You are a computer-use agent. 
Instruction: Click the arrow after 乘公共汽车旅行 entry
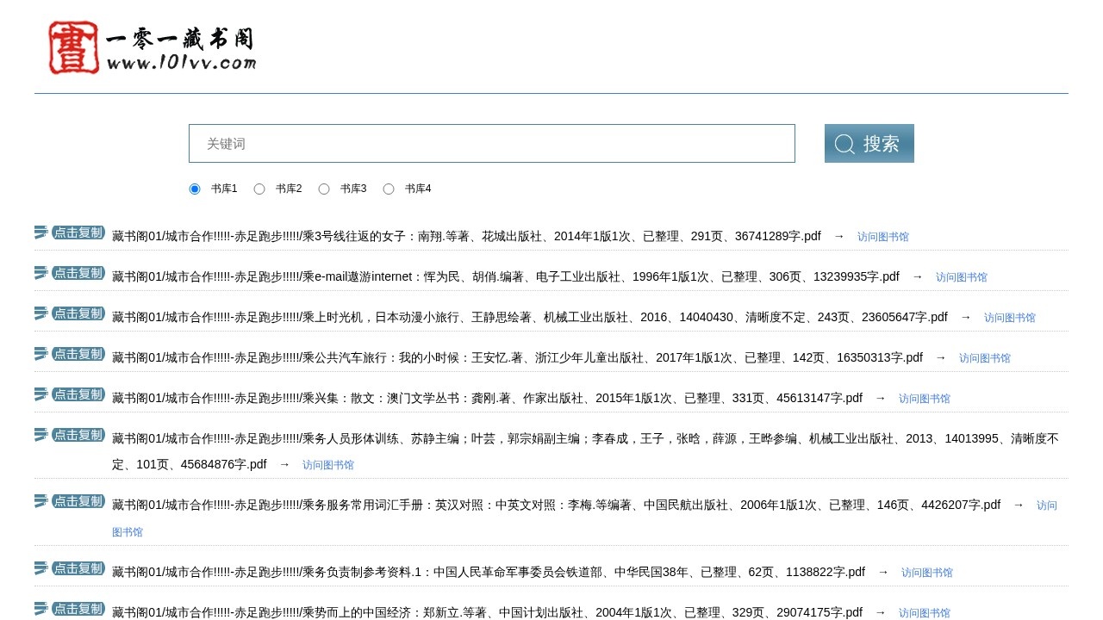940,357
